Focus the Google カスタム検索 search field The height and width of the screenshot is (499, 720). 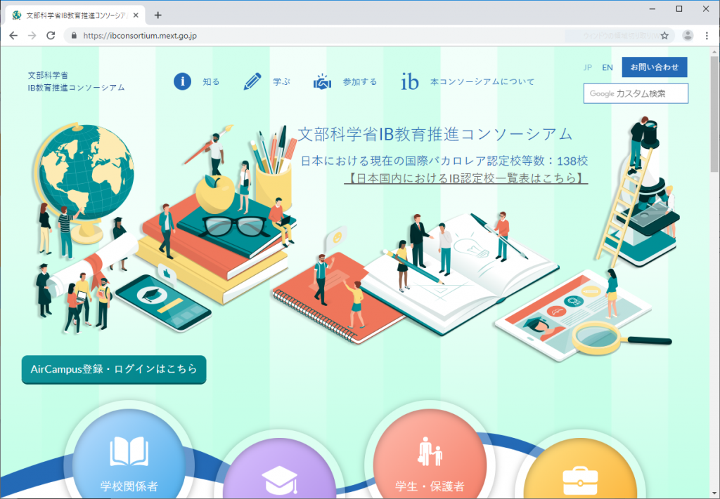636,93
